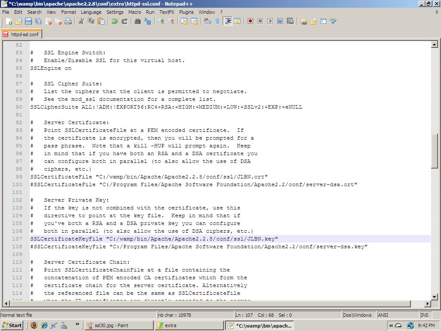Click the Cut scissors icon

pos(81,21)
